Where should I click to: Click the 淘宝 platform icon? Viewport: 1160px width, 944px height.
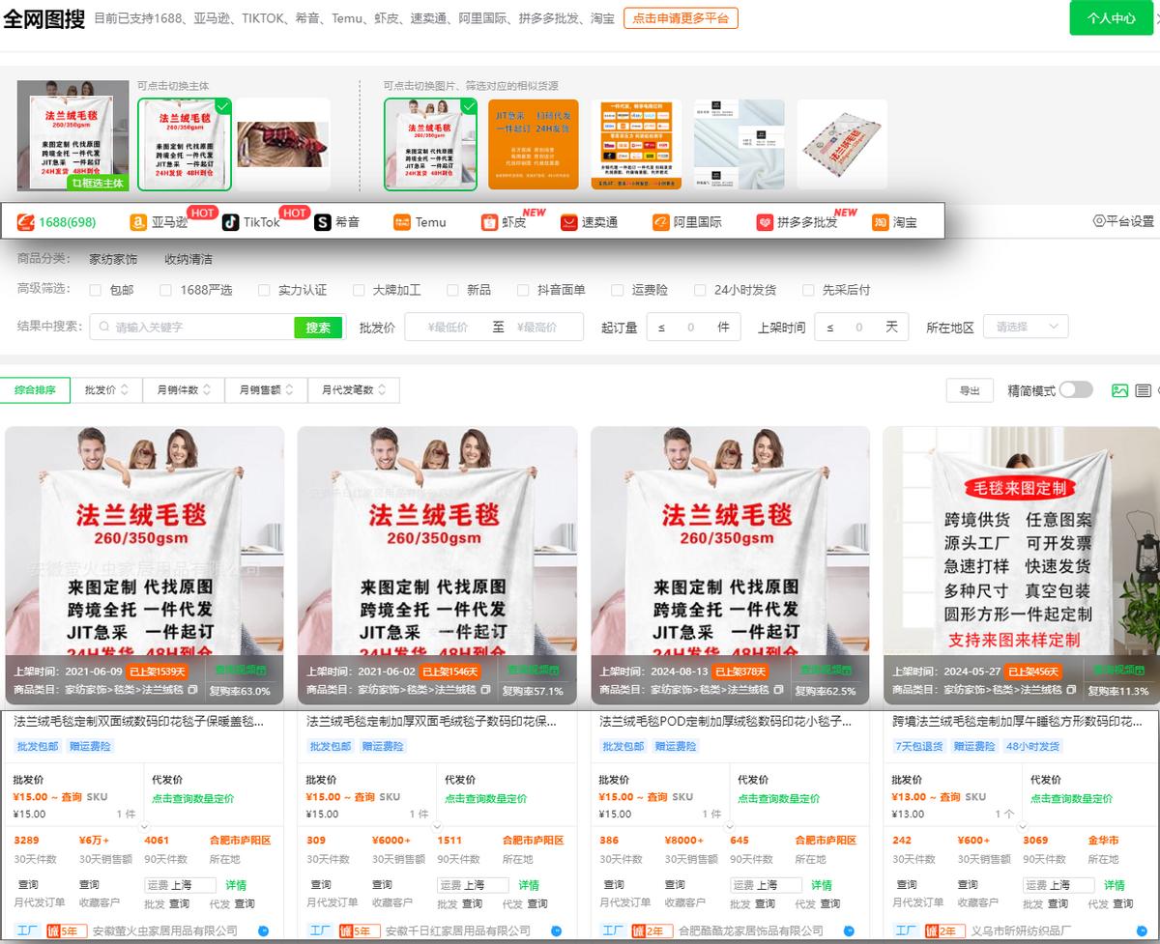(x=883, y=221)
